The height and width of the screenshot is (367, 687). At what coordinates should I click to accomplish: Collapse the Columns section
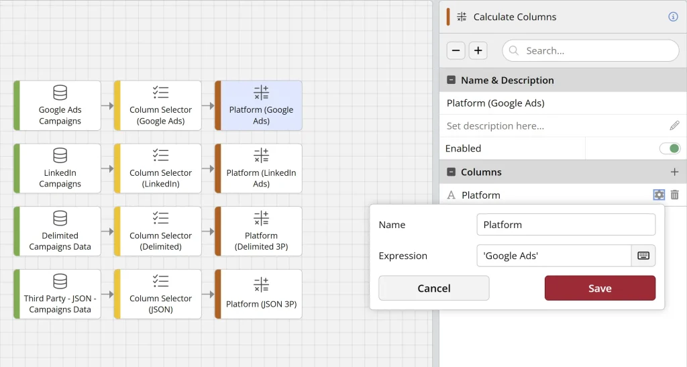(451, 172)
